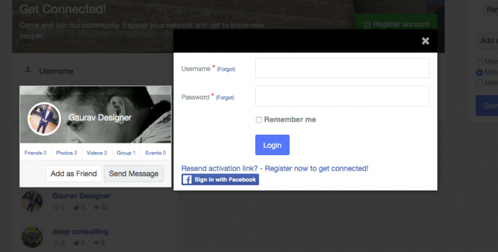498x252 pixels.
Task: Click Add as Friend button
Action: pyautogui.click(x=74, y=174)
